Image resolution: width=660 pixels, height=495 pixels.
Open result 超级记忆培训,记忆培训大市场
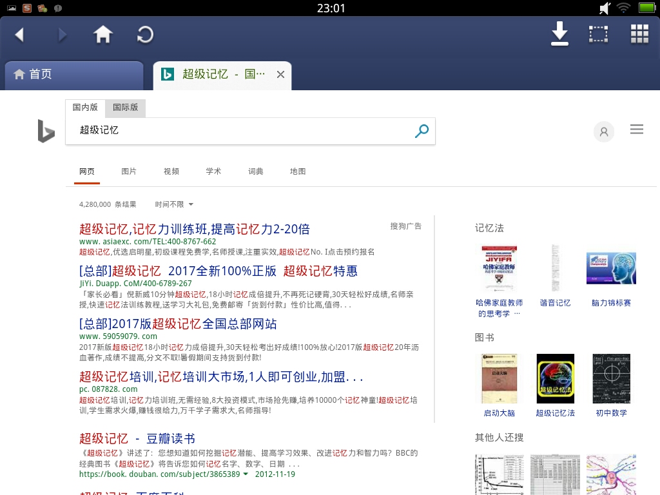tap(221, 376)
